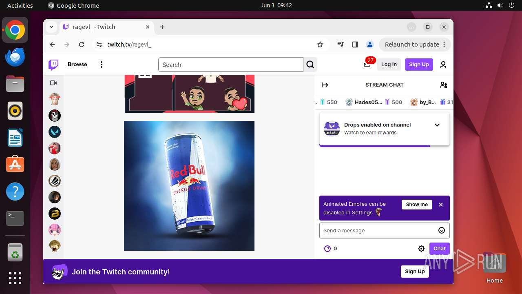The width and height of the screenshot is (522, 294).
Task: Open the clock showing Jun 3 09:42
Action: tap(276, 5)
